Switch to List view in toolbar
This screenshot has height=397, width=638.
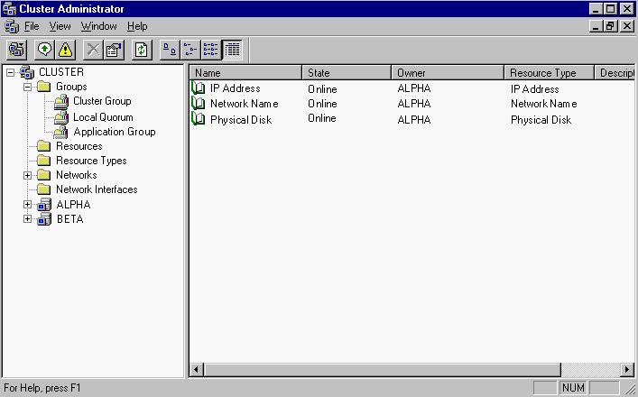click(x=211, y=51)
